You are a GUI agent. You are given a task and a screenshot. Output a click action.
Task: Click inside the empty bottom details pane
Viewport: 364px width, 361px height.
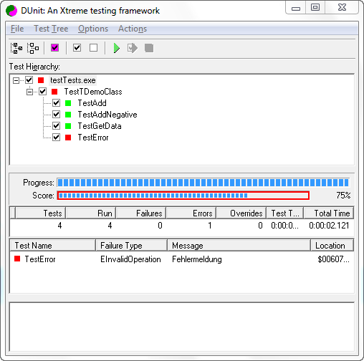182,327
